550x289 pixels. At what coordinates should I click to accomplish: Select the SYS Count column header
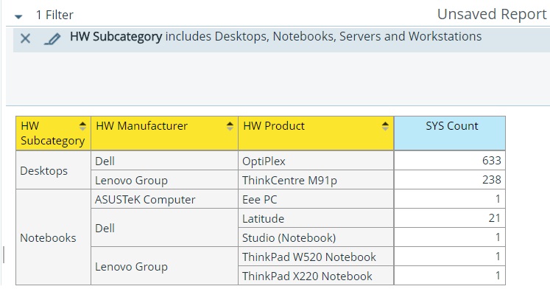450,133
